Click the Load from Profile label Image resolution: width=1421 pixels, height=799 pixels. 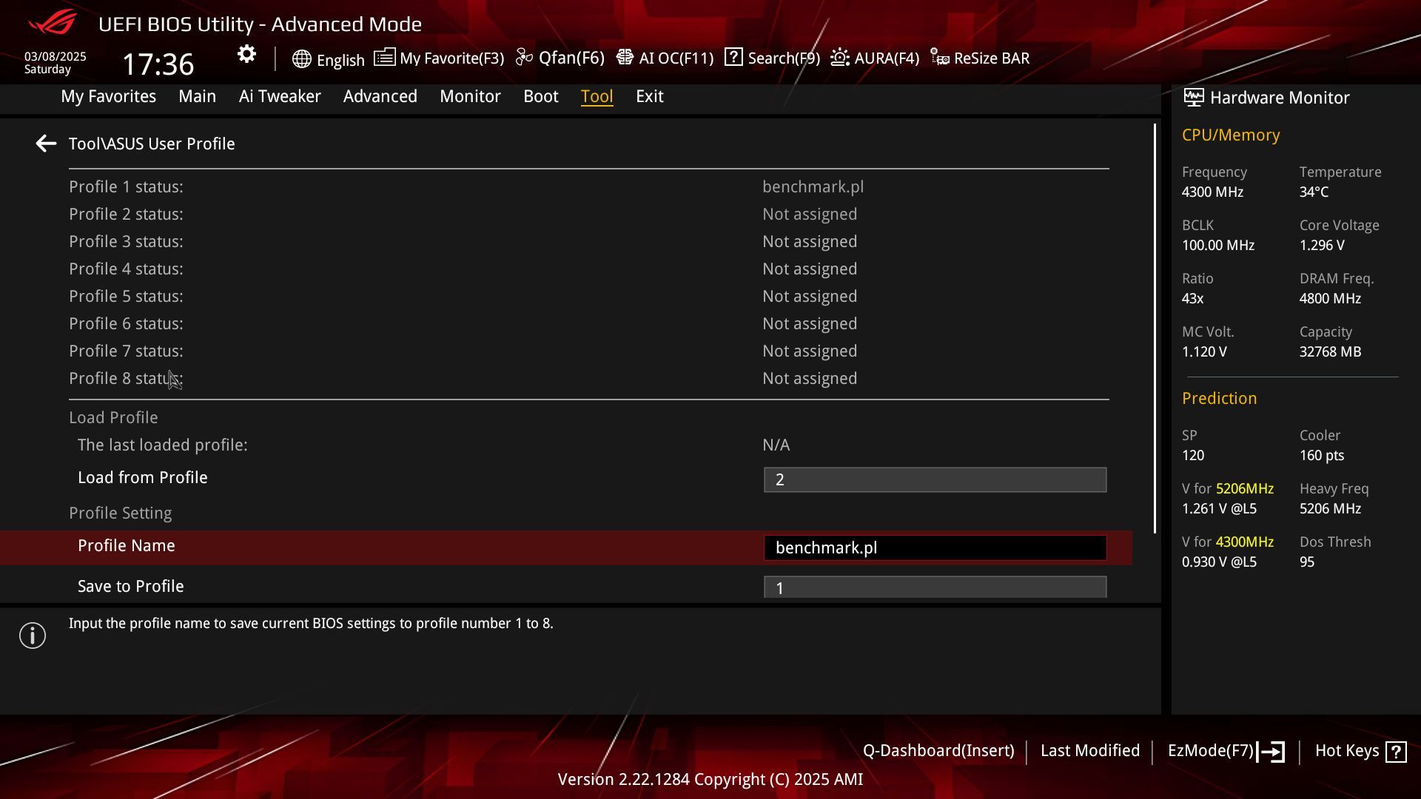143,477
